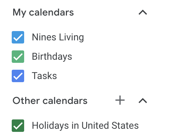Image resolution: width=169 pixels, height=136 pixels.
Task: Collapse the My calendars section chevron
Action: point(143,12)
